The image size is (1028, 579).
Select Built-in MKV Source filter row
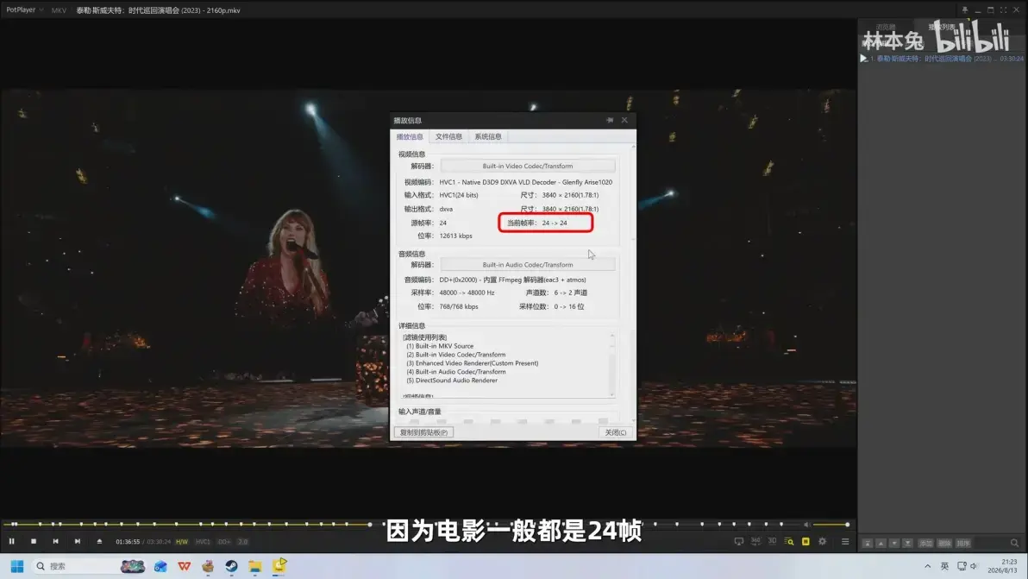(x=440, y=346)
